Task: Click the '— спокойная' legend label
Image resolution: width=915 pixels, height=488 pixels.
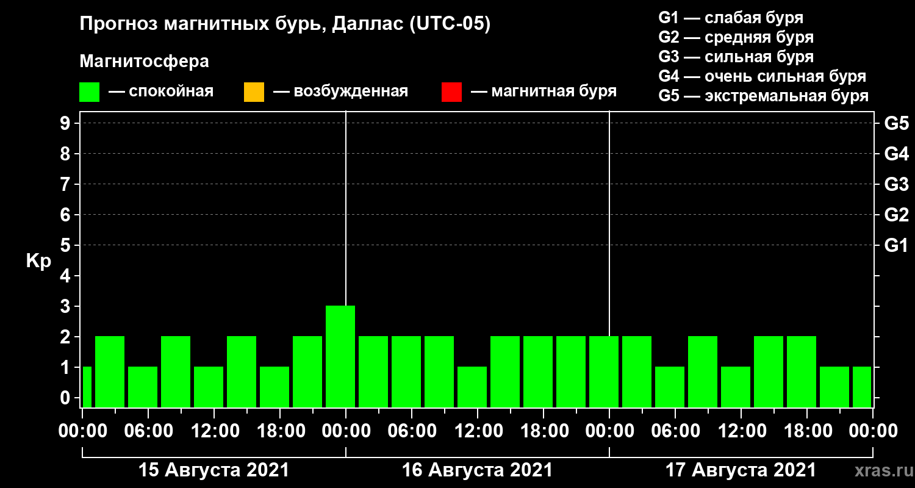Action: click(x=161, y=91)
